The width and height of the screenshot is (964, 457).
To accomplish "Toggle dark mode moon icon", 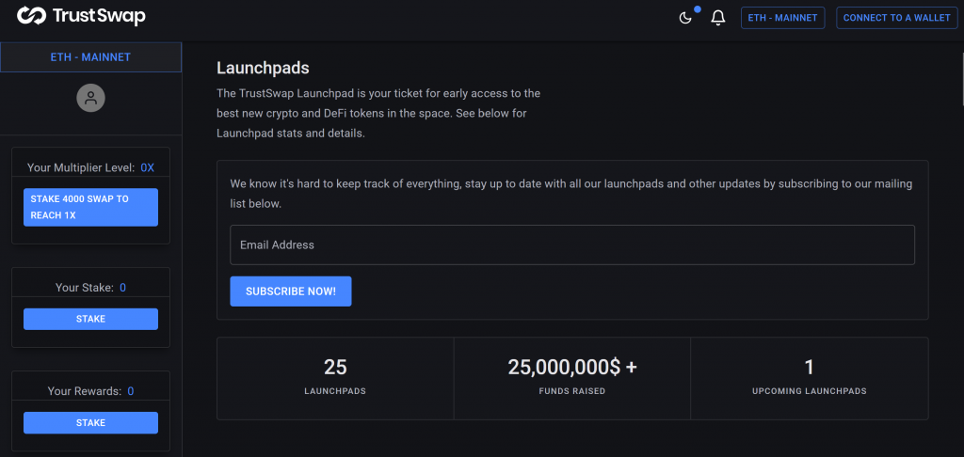I will pyautogui.click(x=685, y=18).
